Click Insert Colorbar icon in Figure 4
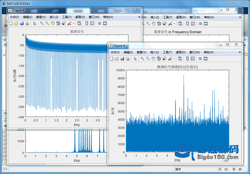This screenshot has height=174, width=250. pyautogui.click(x=187, y=59)
